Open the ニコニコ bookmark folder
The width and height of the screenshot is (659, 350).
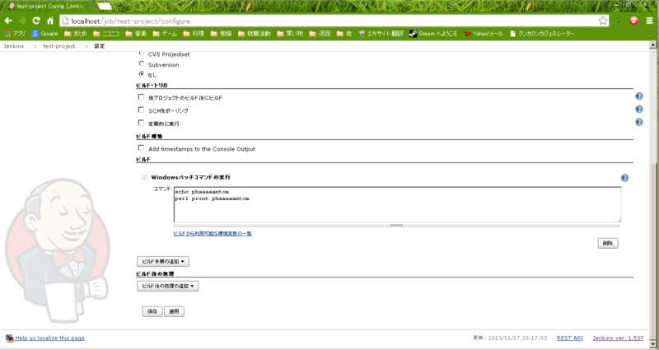click(x=106, y=34)
